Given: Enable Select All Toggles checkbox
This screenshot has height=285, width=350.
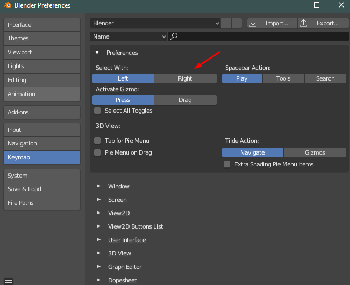Looking at the screenshot, I should pos(98,111).
